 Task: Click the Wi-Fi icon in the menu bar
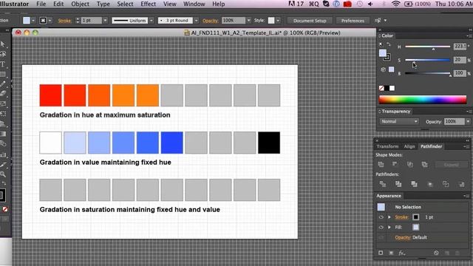pyautogui.click(x=396, y=4)
